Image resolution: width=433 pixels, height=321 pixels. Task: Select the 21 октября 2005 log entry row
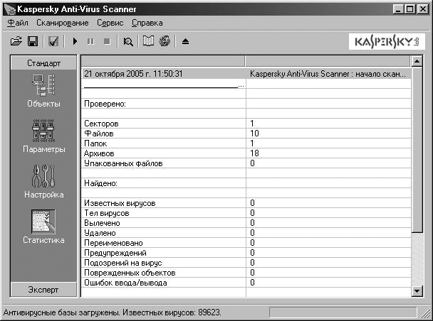click(x=164, y=73)
